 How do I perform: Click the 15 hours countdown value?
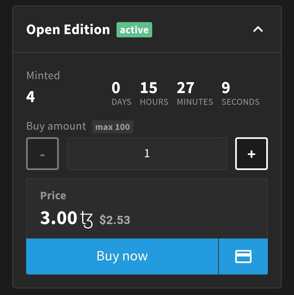click(x=149, y=88)
